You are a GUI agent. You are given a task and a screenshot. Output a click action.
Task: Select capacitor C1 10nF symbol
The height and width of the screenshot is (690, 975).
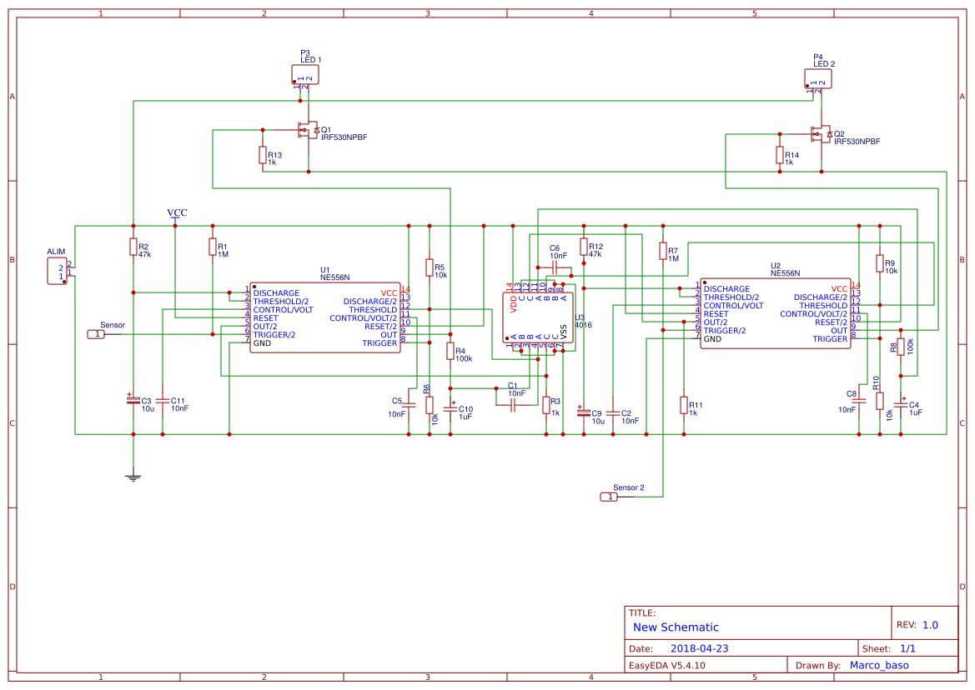[514, 406]
